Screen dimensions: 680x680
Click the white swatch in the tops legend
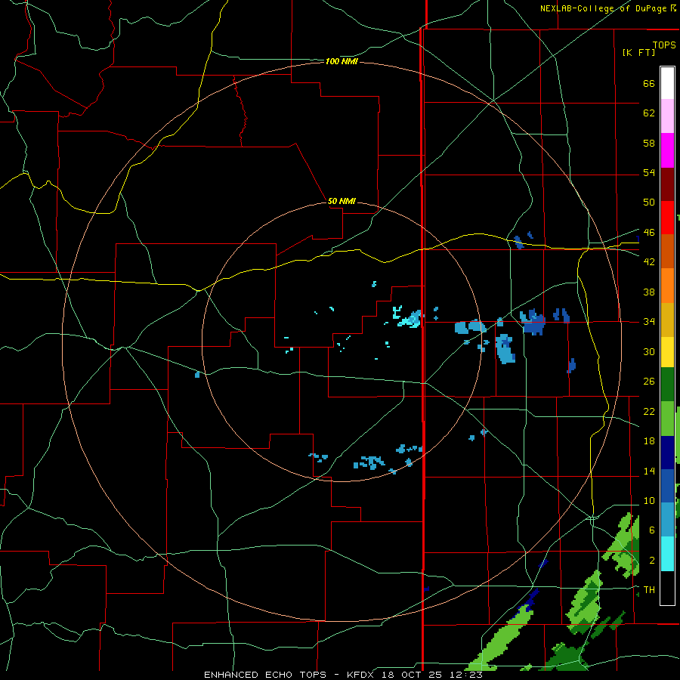667,83
